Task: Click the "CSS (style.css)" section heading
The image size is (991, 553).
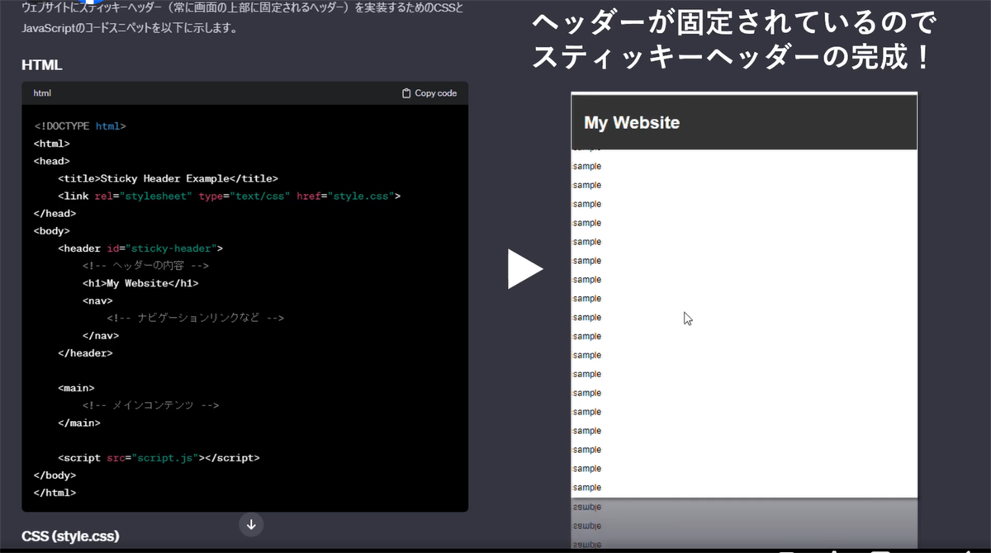Action: [x=70, y=536]
